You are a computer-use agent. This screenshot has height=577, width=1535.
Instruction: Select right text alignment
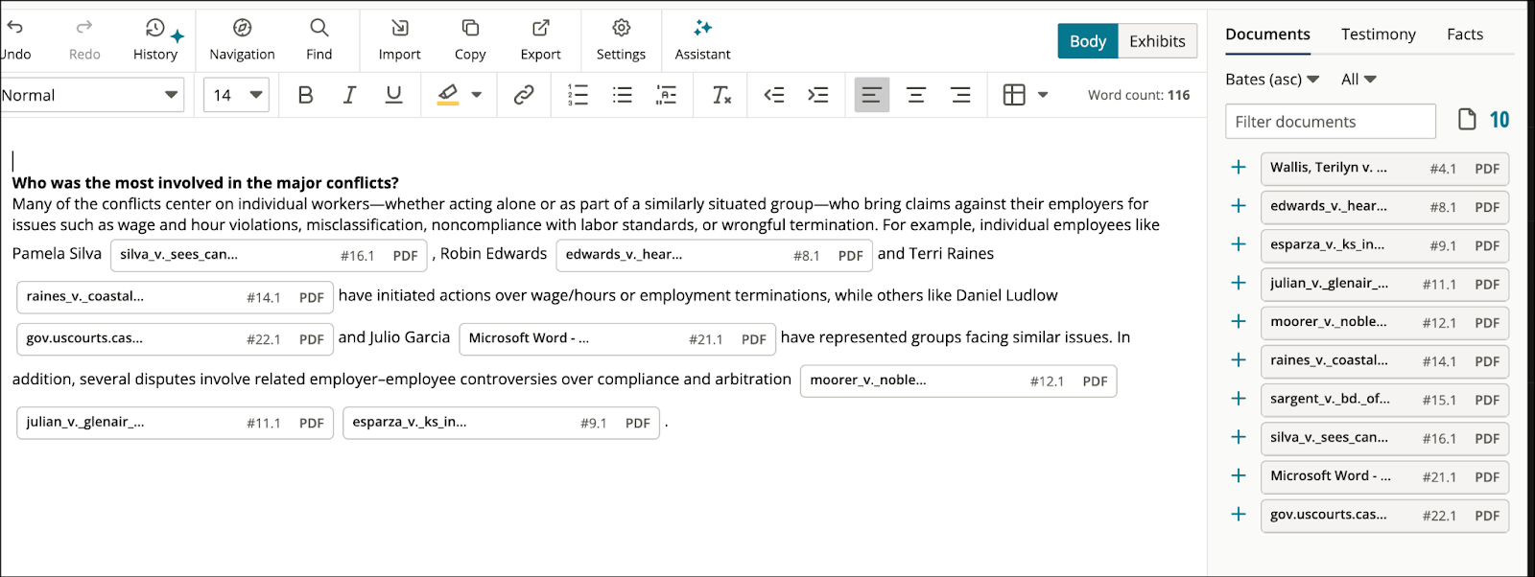(960, 95)
